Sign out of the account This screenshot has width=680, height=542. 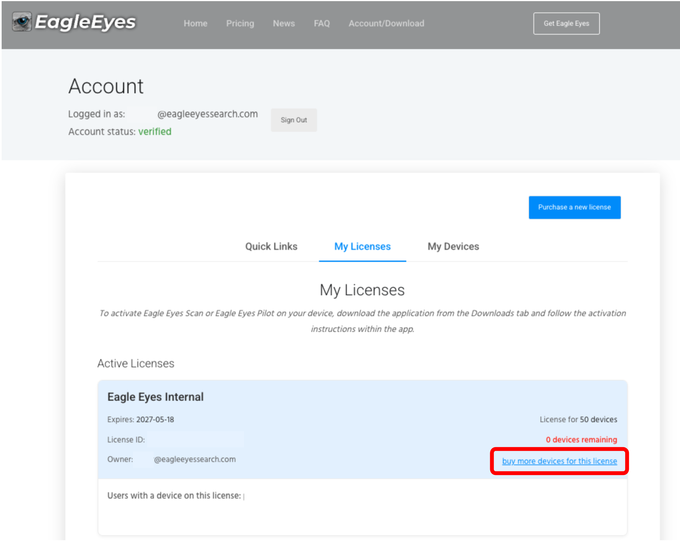(x=294, y=120)
